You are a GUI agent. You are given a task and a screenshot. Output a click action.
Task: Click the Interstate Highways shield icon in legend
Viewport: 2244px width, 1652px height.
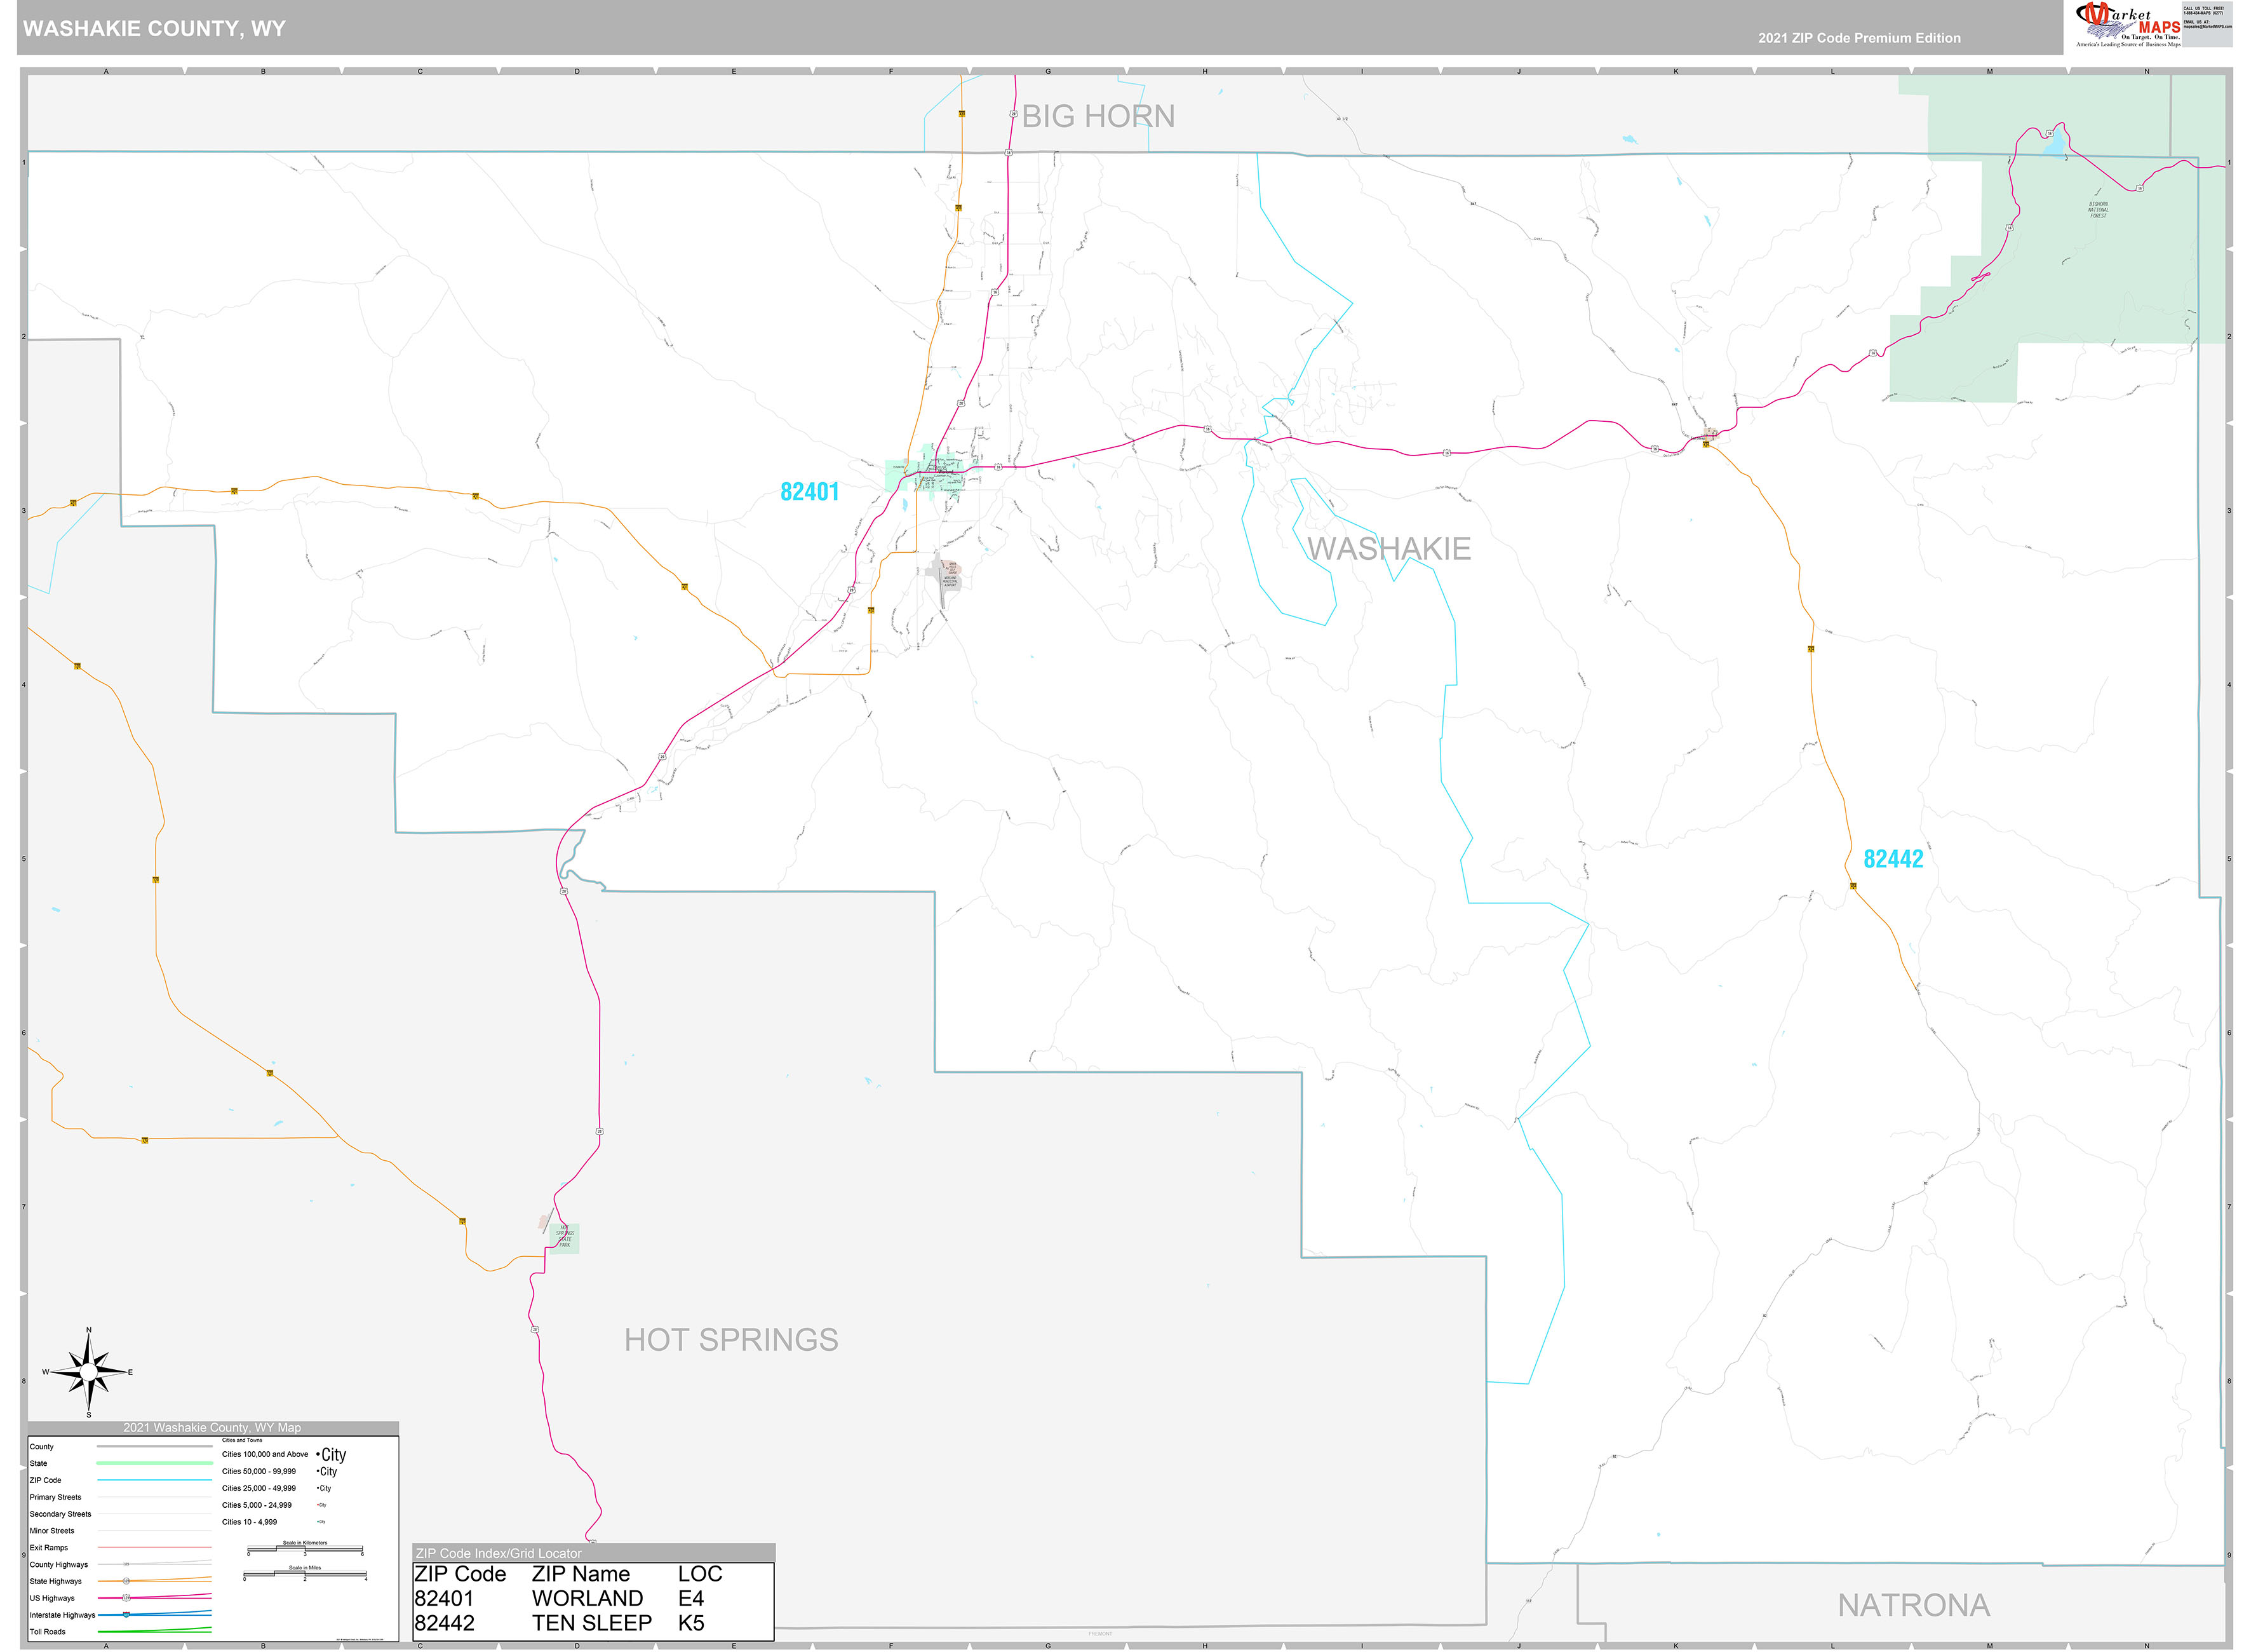[x=126, y=1615]
